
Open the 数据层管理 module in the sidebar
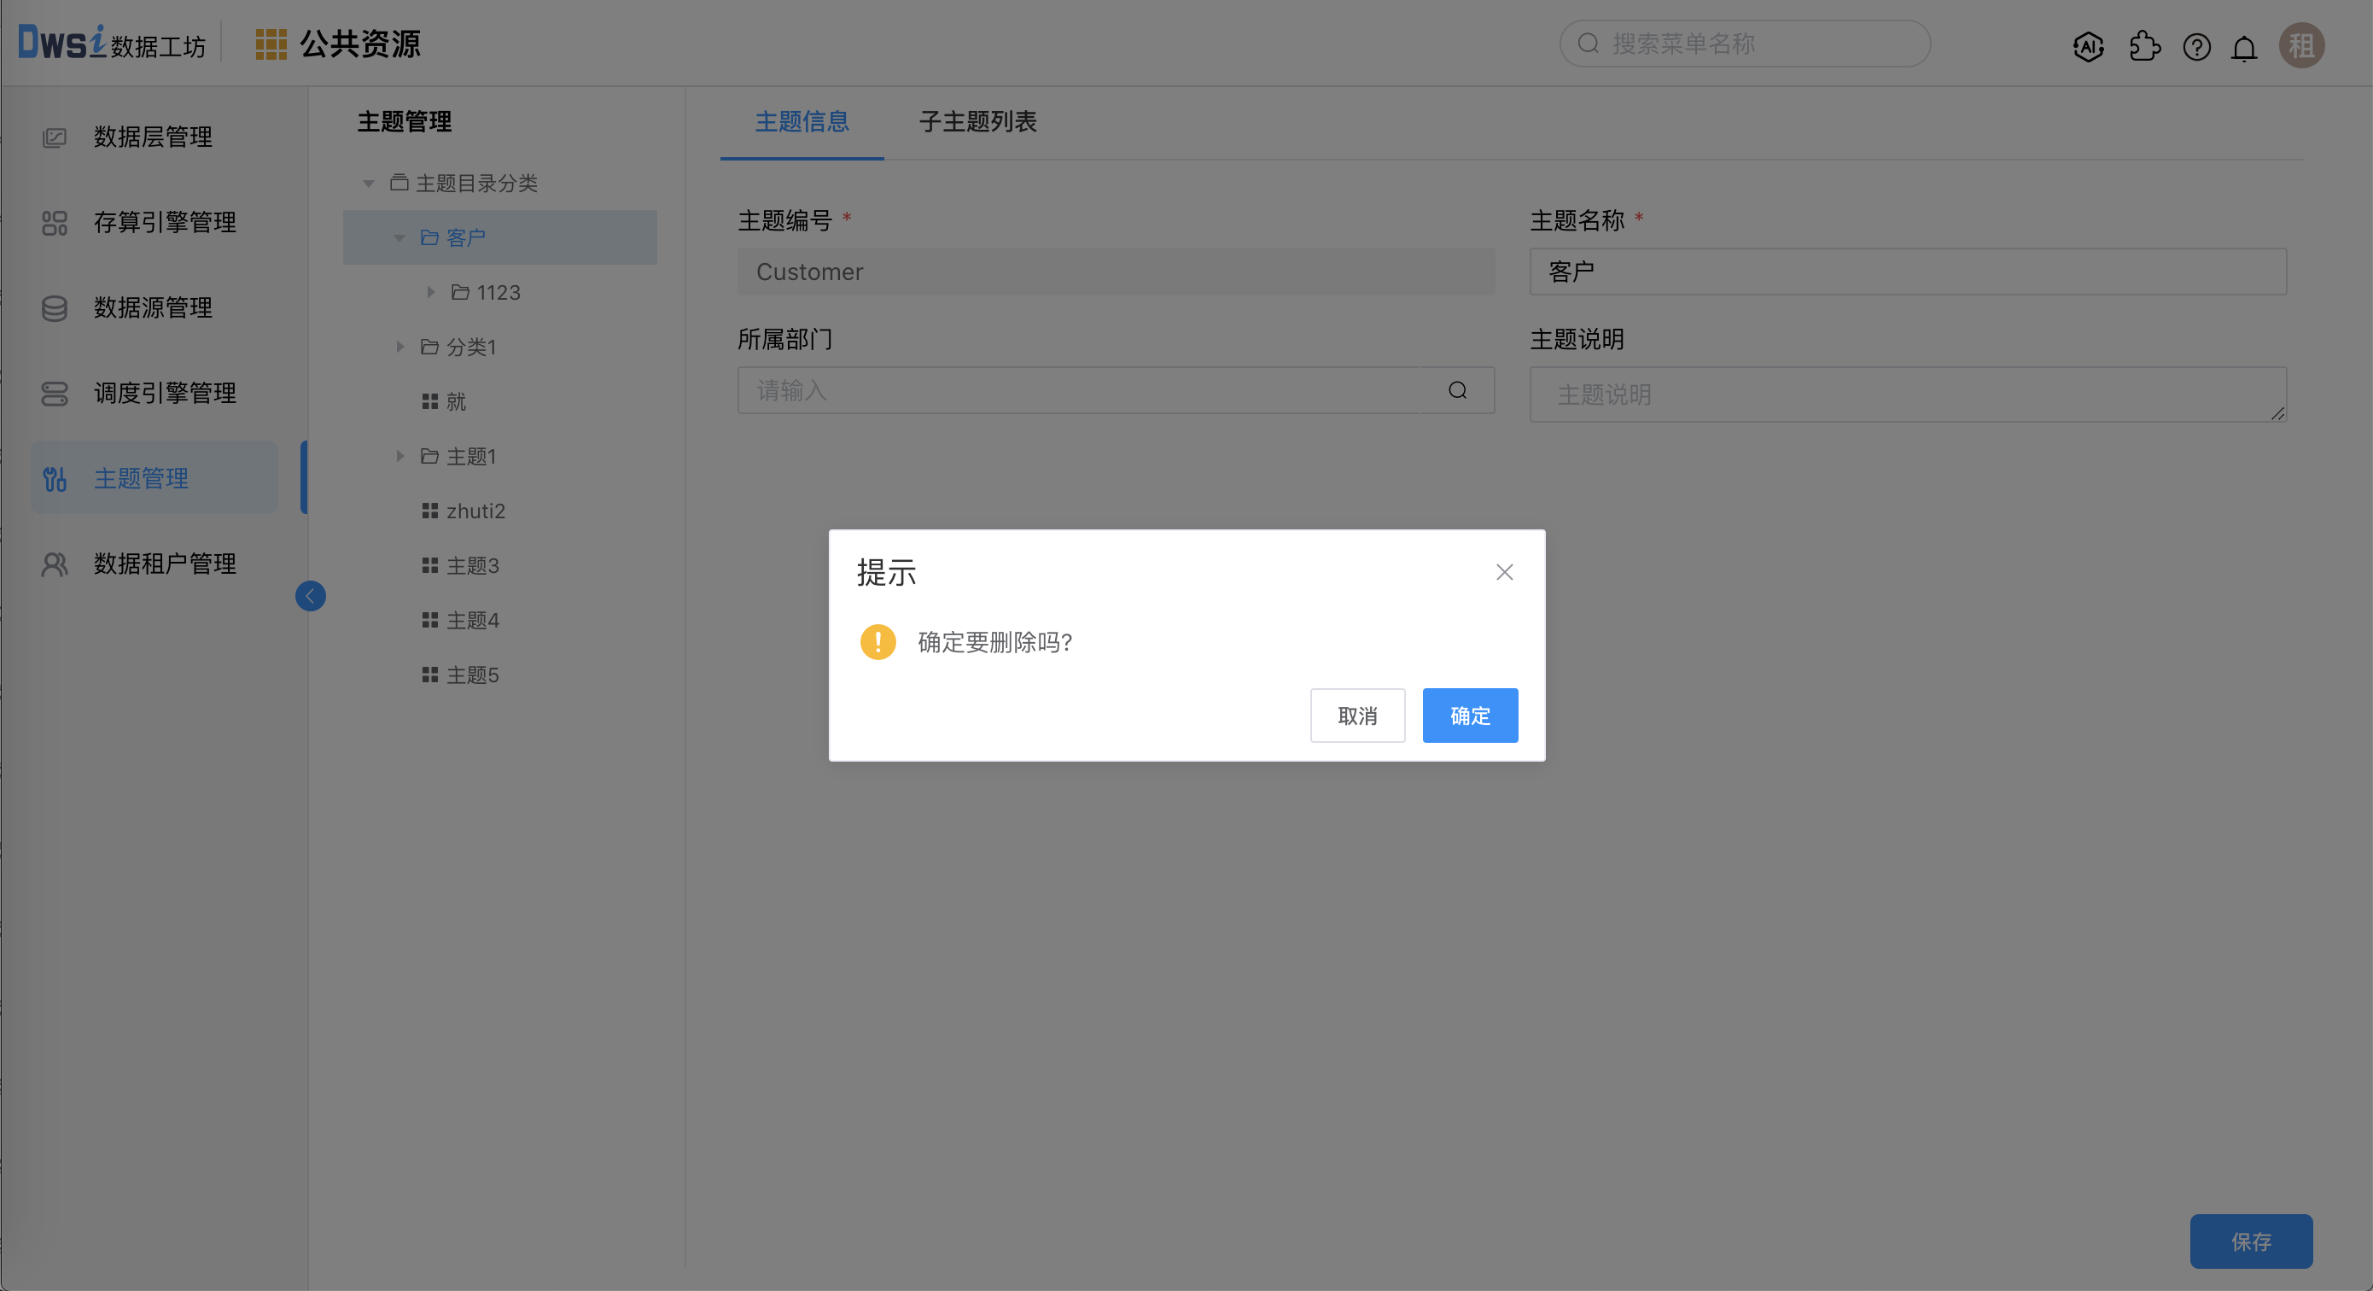pos(153,137)
